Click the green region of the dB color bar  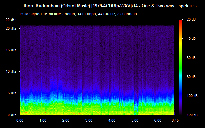180,63
